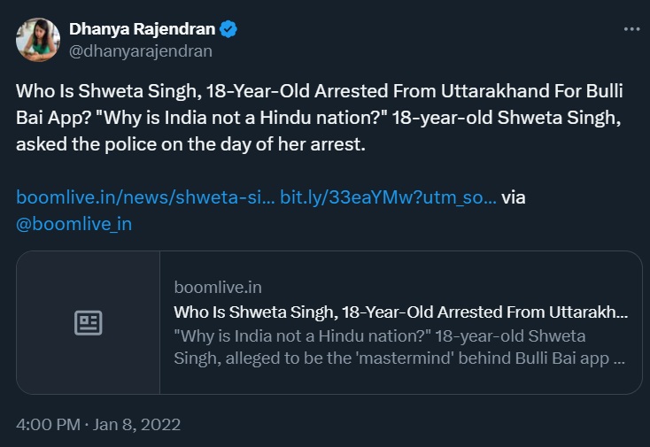650x447 pixels.
Task: Open the tweet's more options menu
Action: (631, 29)
